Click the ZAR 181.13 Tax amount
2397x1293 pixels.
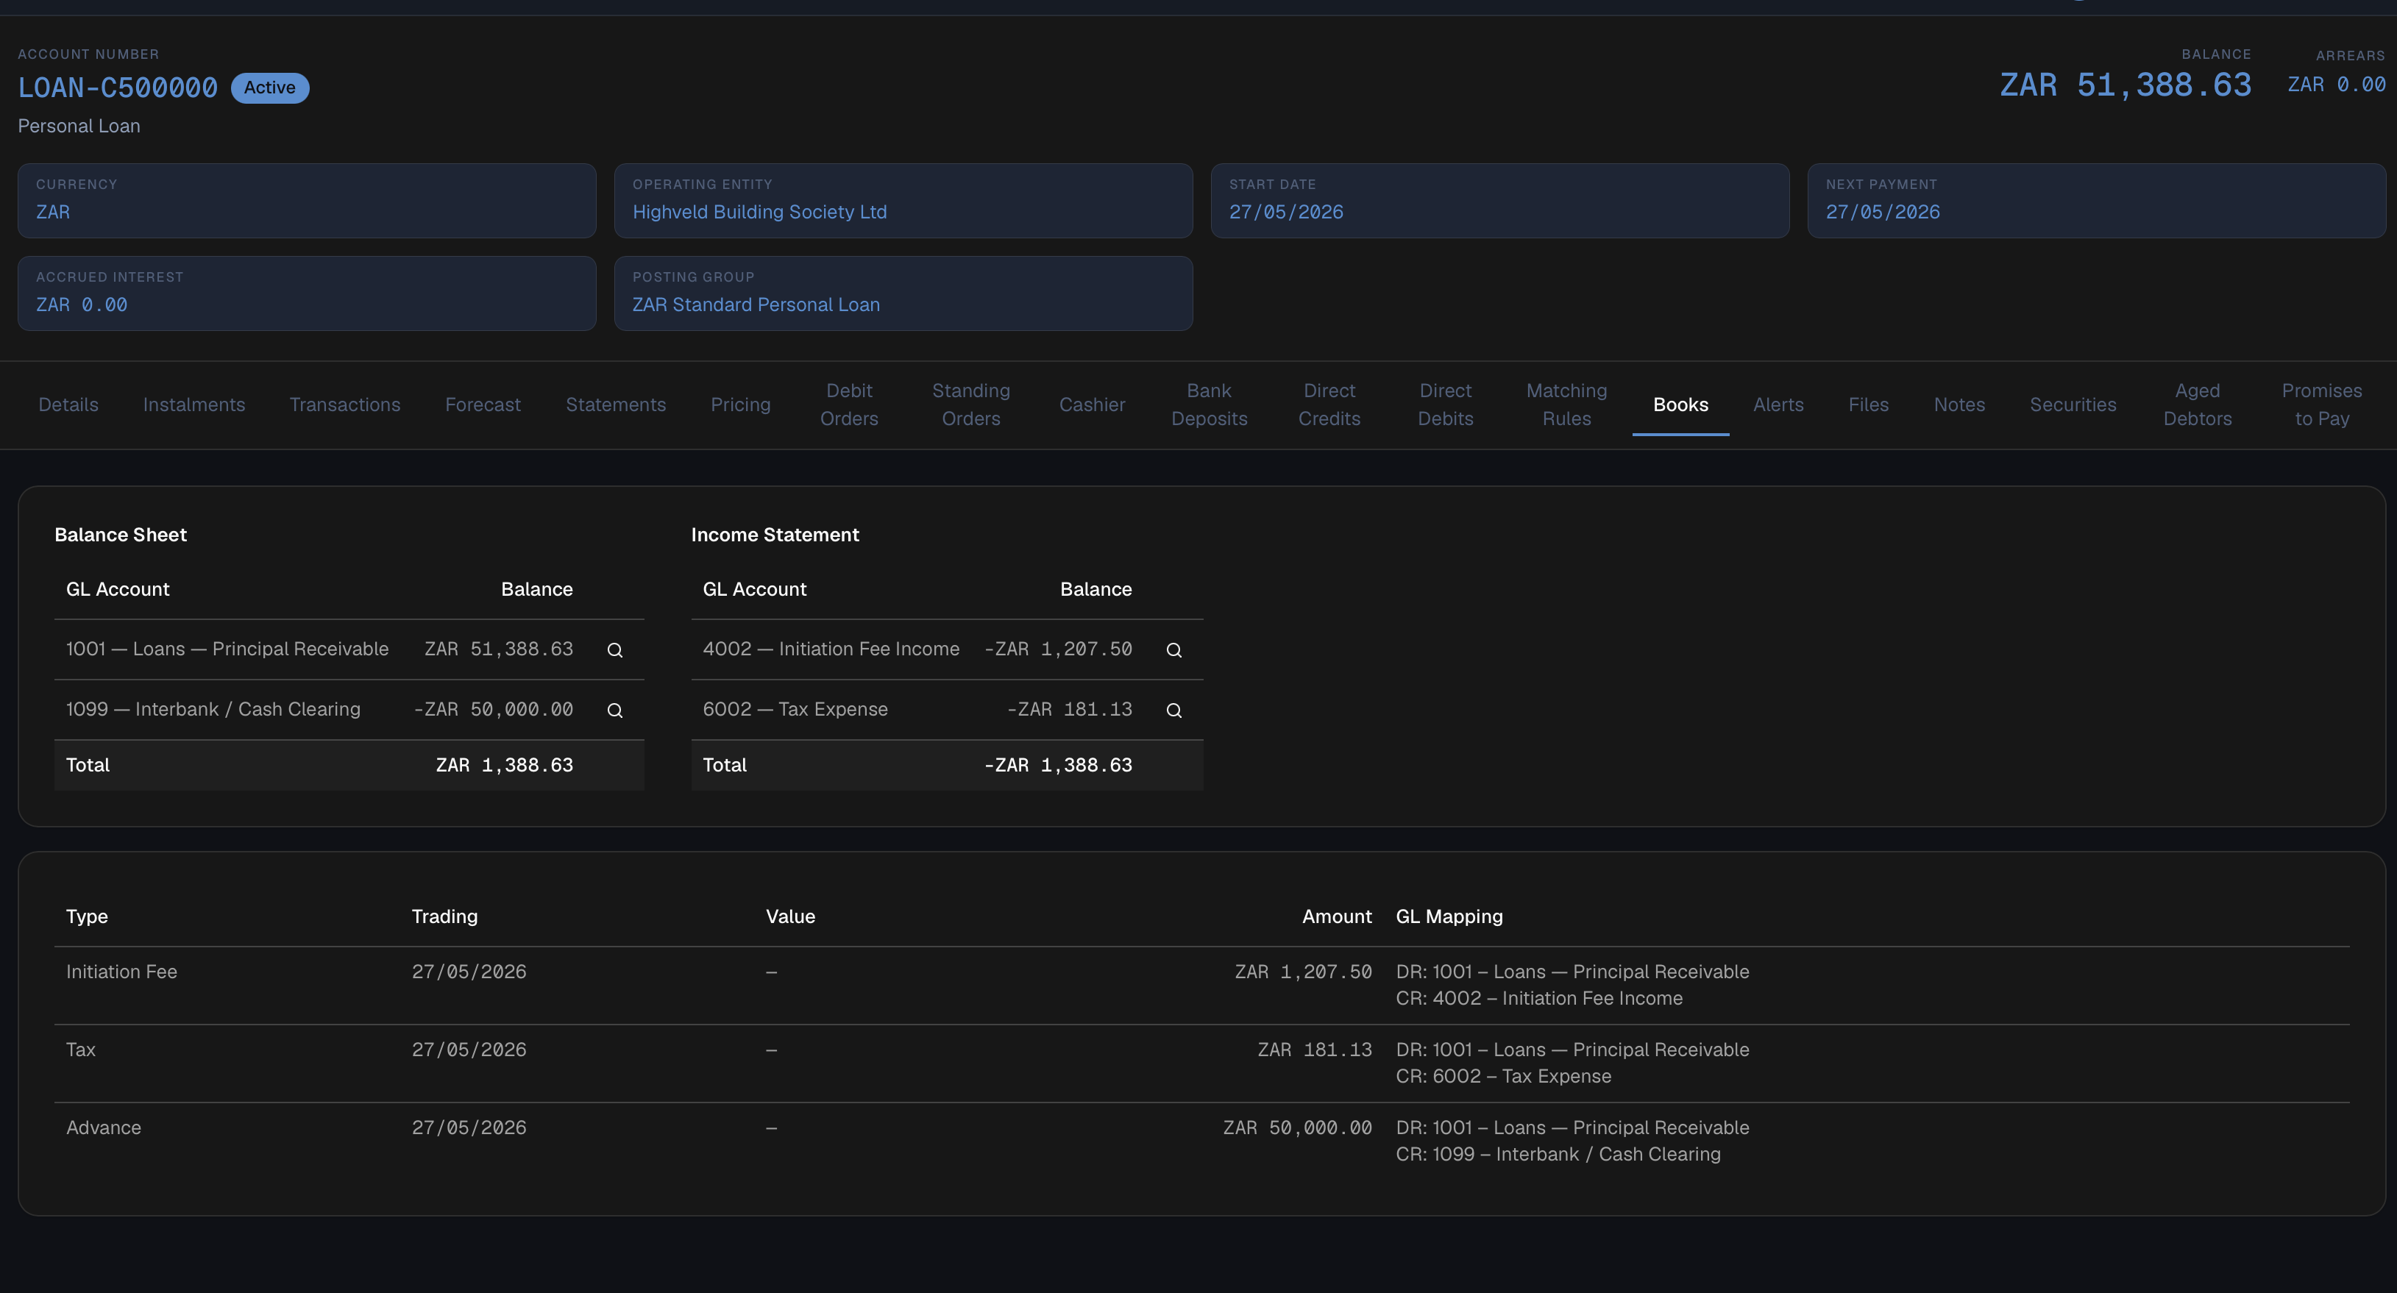pyautogui.click(x=1314, y=1050)
